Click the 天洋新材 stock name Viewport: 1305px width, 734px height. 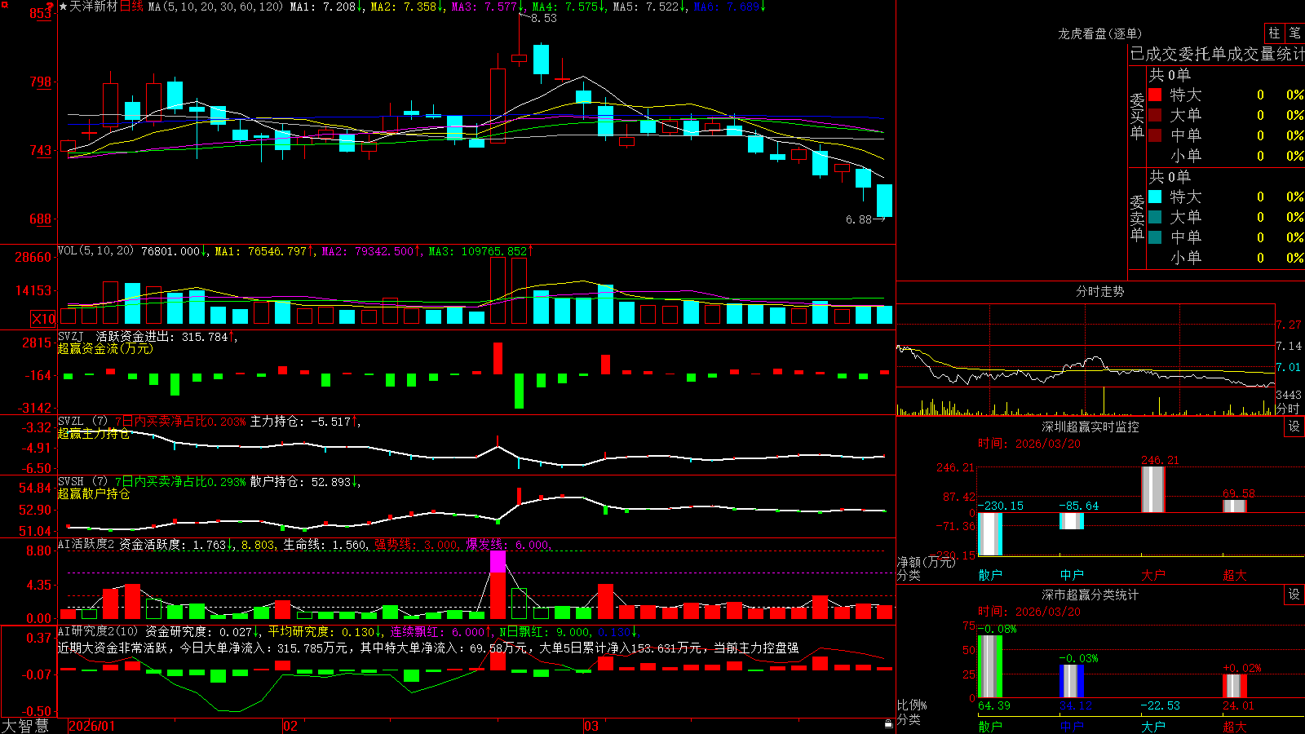coord(94,7)
